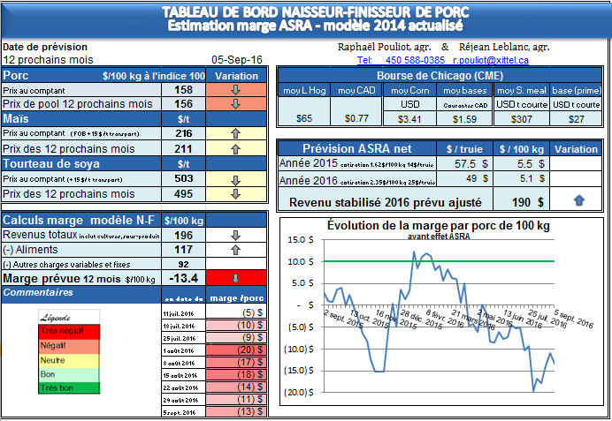Click the blue arrow beside Revenu stabilisé 2016
This screenshot has height=421, width=612.
[579, 201]
